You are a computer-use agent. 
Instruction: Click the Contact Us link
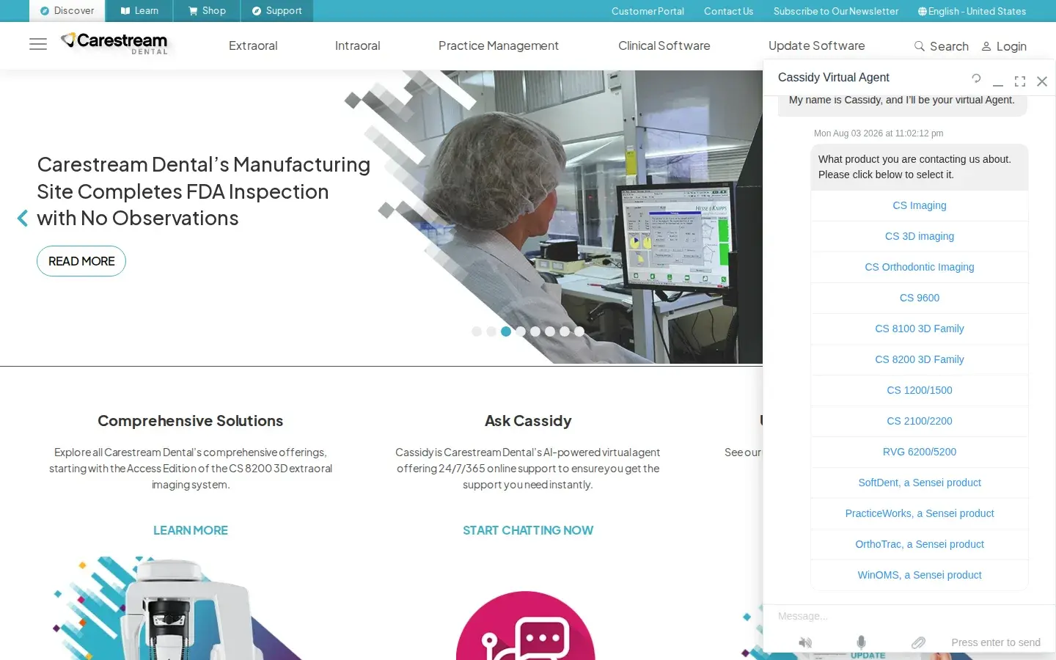(728, 11)
